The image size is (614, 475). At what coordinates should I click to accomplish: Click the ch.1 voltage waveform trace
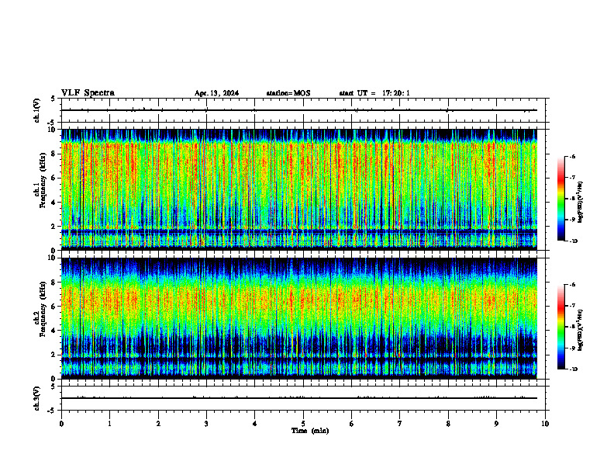299,110
